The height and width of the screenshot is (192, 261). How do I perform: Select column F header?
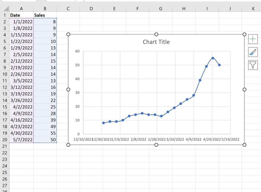(137, 9)
